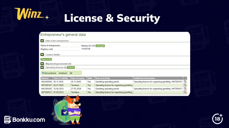Click additional info referencing HKT000017
Screen dimensions: 229x128
[x=158, y=89]
